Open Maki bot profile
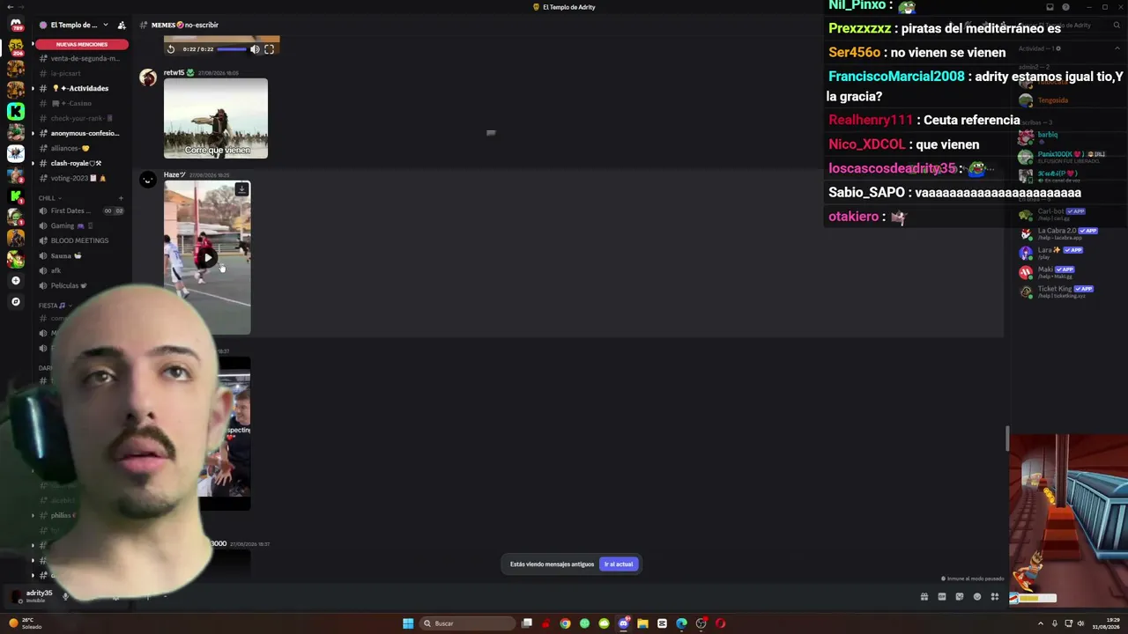Screen dimensions: 1128x634 pos(1045,271)
